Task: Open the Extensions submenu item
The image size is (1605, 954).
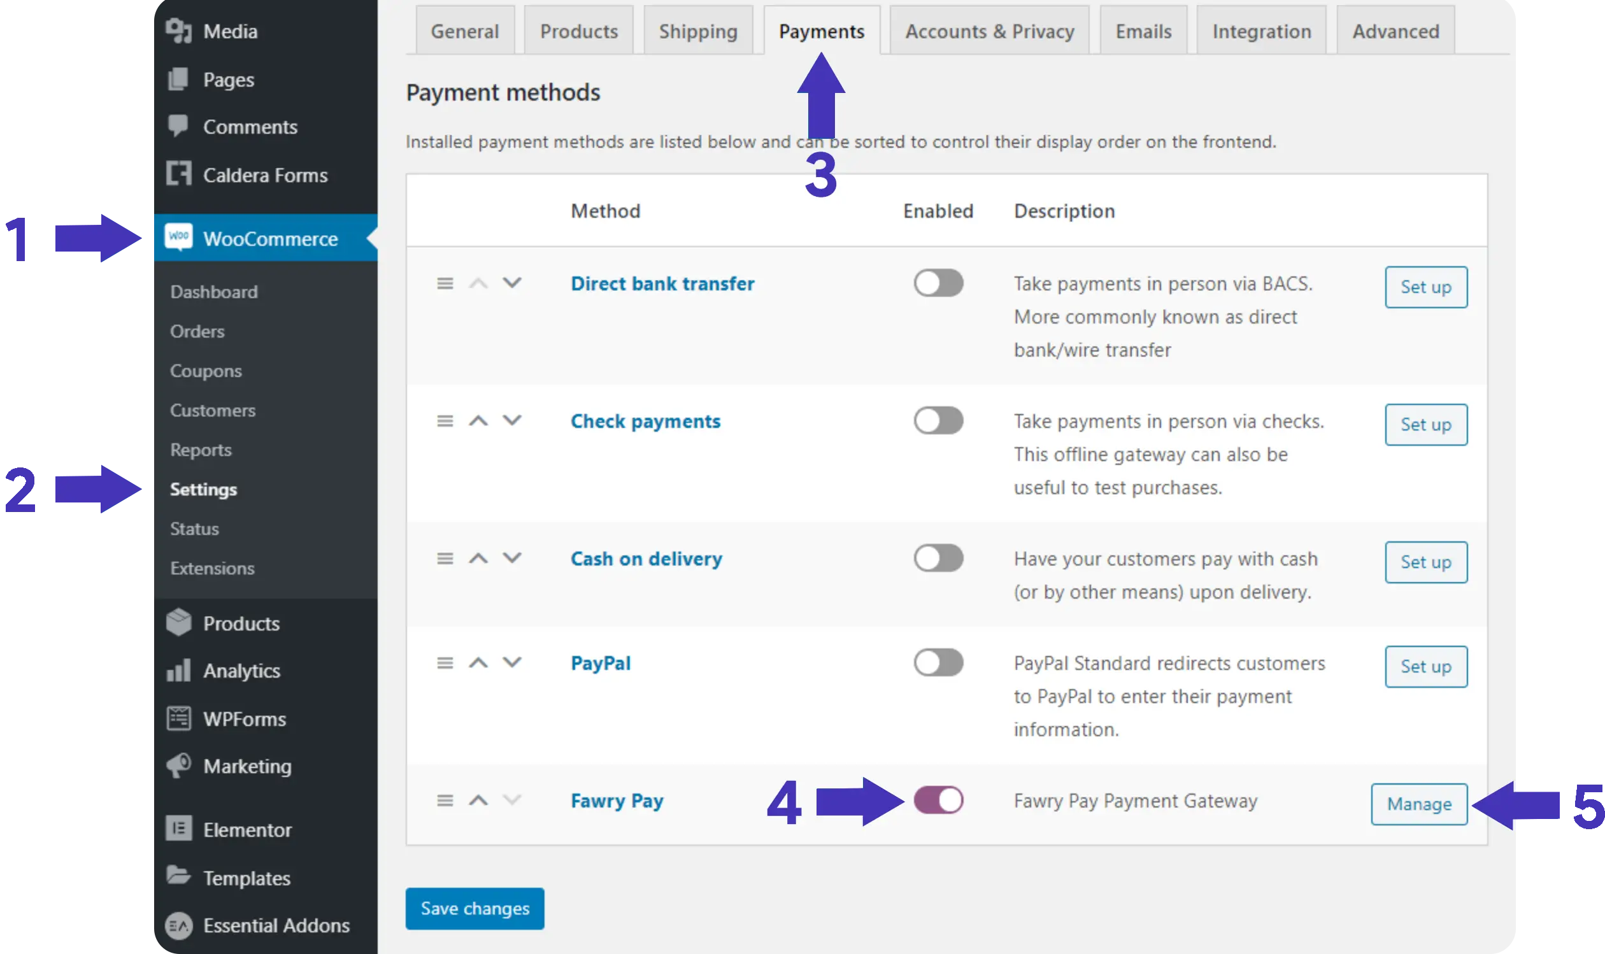Action: pos(212,568)
